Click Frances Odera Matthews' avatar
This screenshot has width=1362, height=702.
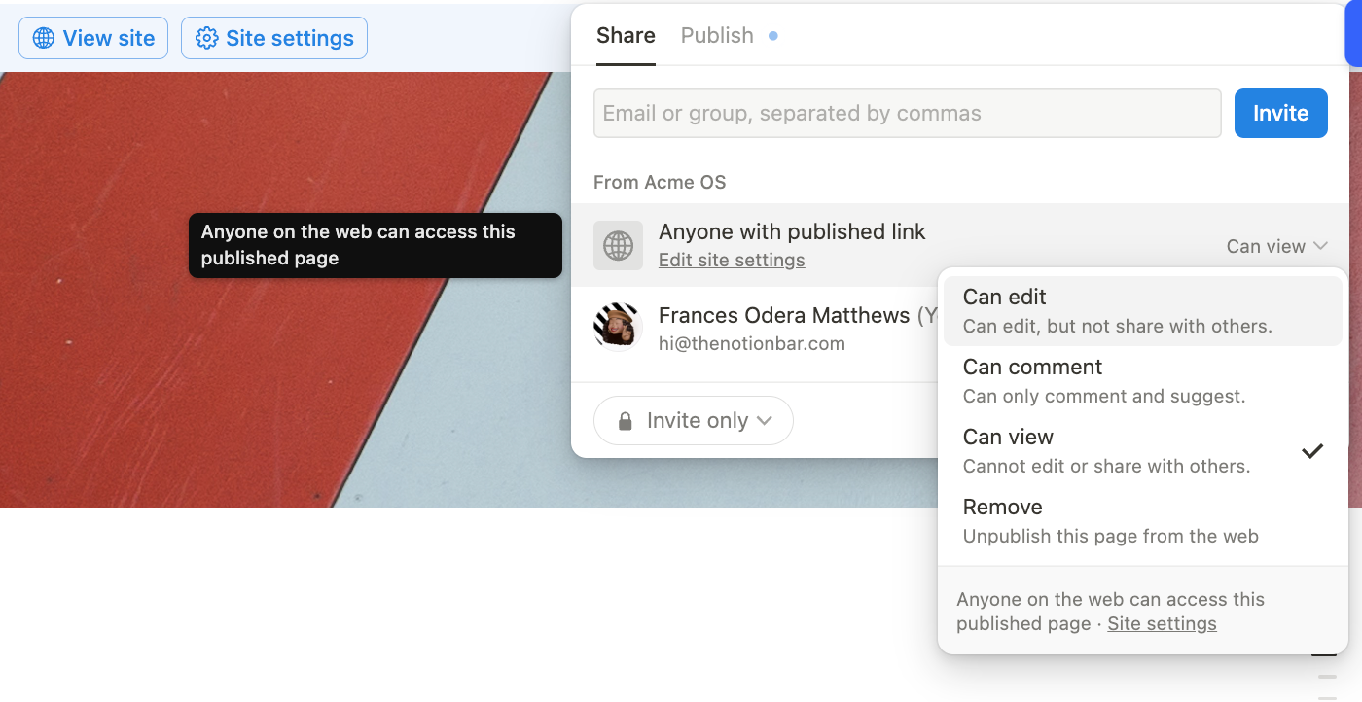tap(619, 327)
